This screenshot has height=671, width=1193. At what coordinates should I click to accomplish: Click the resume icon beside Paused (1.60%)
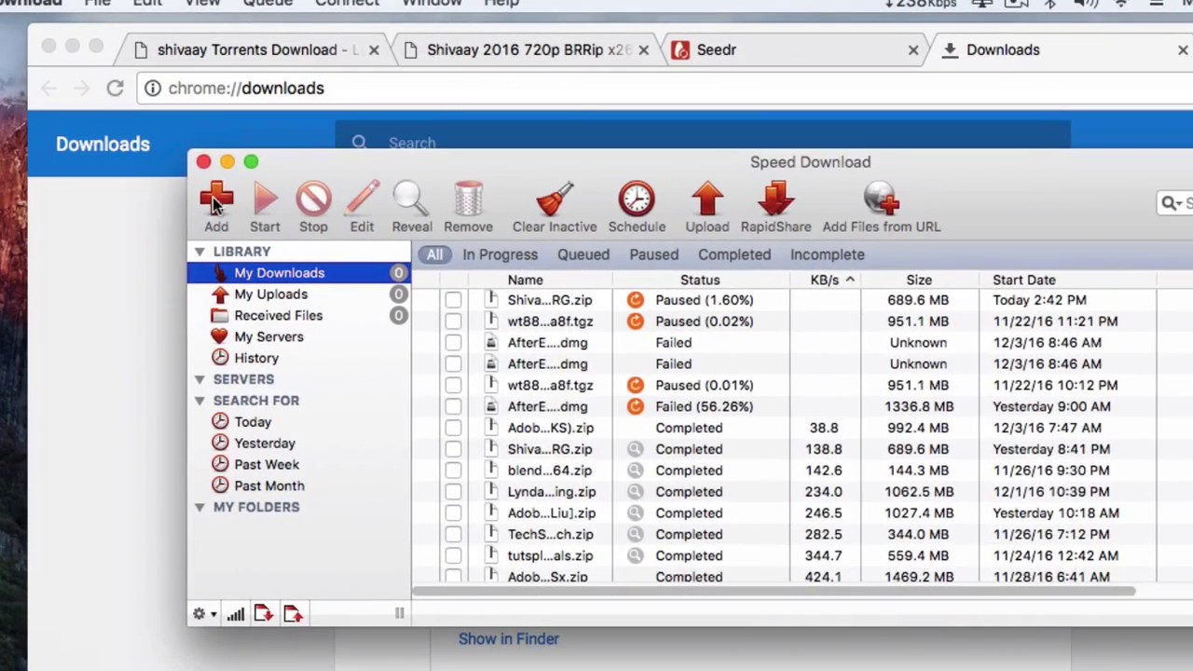pos(635,300)
